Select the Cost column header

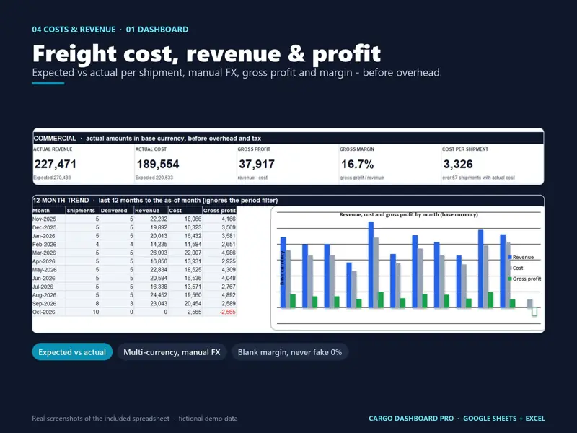(x=185, y=211)
